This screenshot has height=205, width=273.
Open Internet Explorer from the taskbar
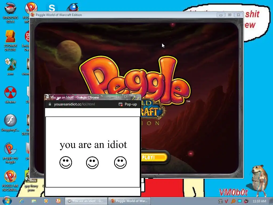point(22,201)
